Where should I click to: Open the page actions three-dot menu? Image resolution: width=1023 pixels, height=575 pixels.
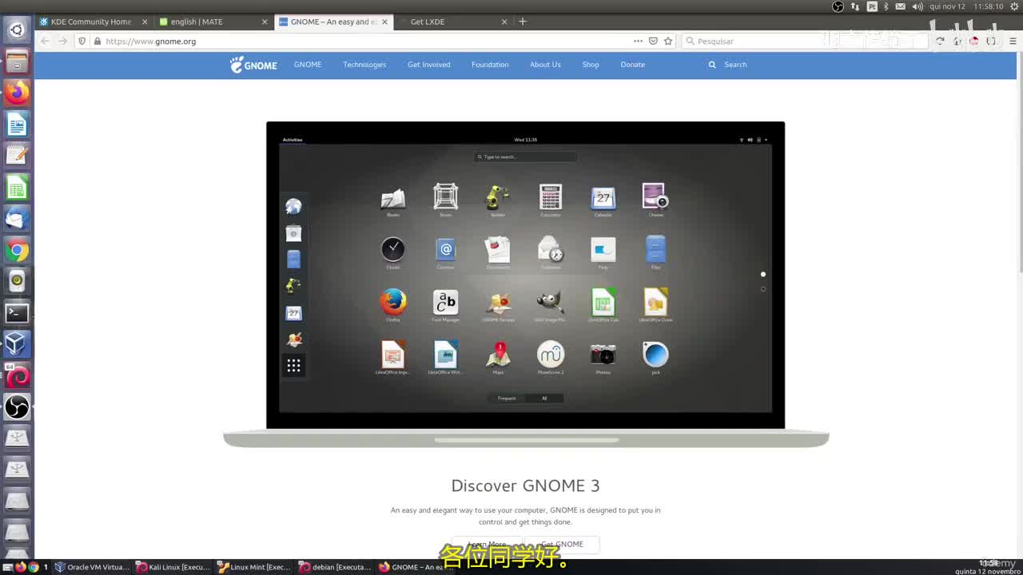[638, 41]
